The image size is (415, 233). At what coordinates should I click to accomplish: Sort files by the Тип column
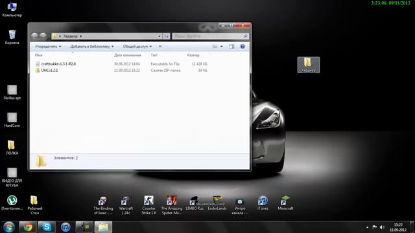point(154,55)
